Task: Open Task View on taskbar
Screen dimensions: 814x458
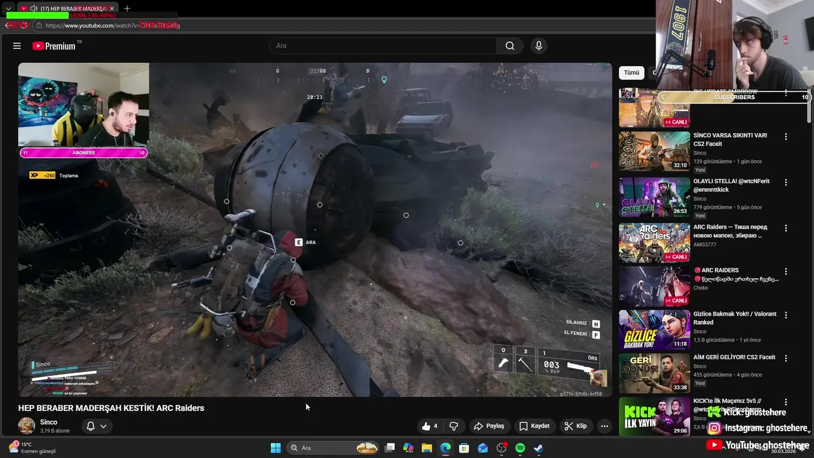Action: pos(390,448)
